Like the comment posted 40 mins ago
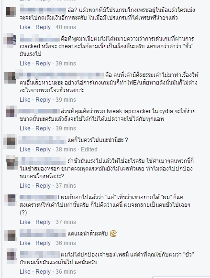The width and height of the screenshot is (210, 278). [25, 27]
